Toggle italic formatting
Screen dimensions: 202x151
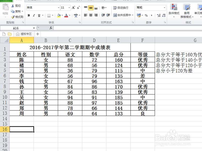(x=34, y=15)
